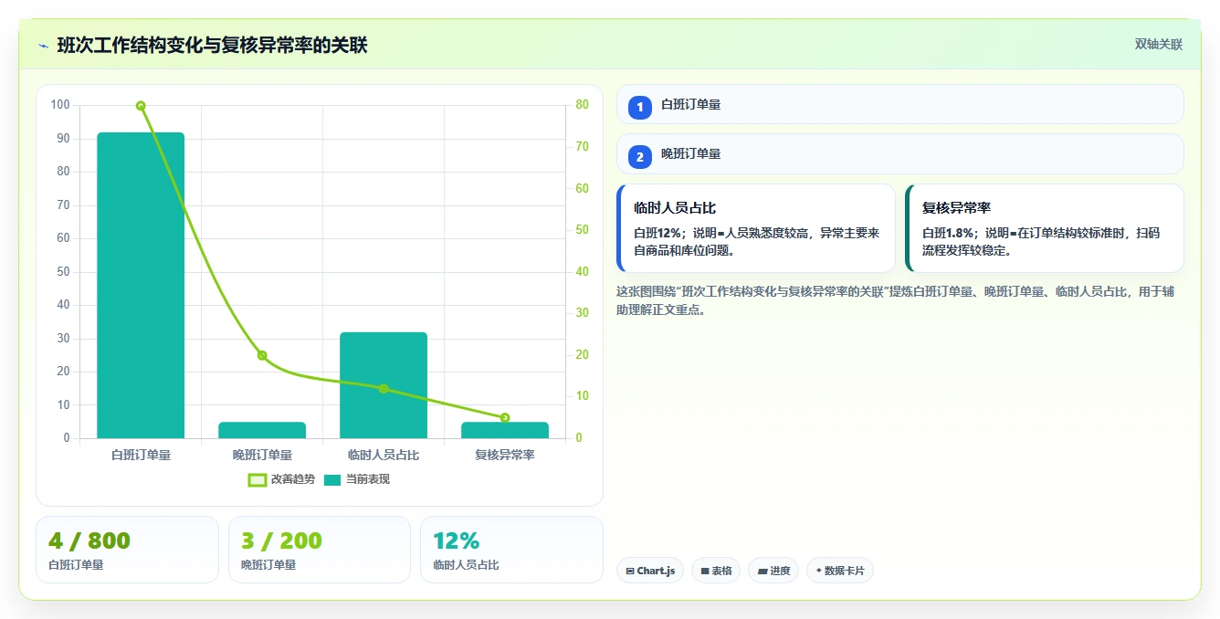This screenshot has width=1220, height=619.
Task: Click the star icon in 数据卡片 tag
Action: click(818, 571)
